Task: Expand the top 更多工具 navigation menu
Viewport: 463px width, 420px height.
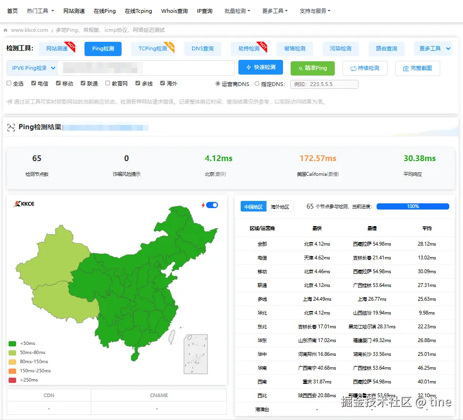Action: (x=275, y=11)
